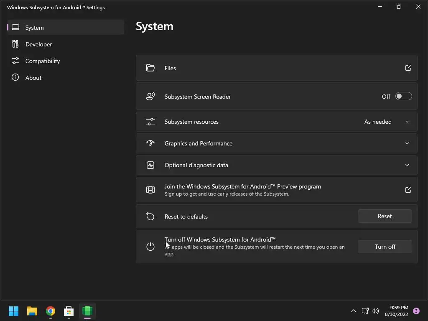Click the Files folder icon
Screen dimensions: 428x321
tap(150, 68)
